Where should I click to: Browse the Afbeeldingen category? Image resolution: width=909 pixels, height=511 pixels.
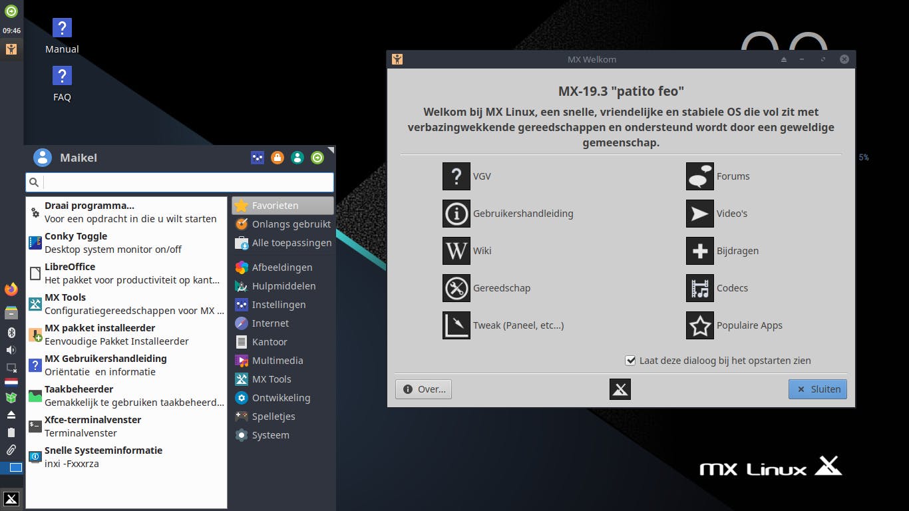(x=283, y=267)
